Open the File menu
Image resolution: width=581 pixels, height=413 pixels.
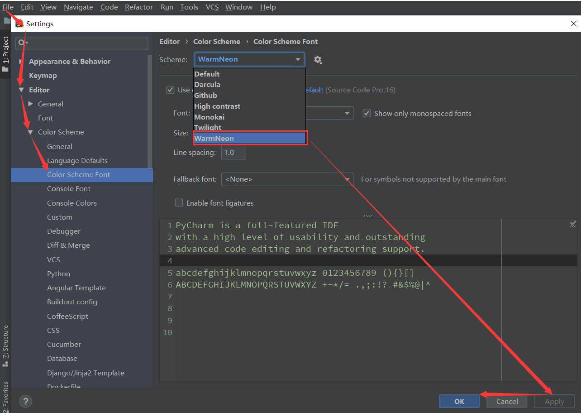click(8, 7)
